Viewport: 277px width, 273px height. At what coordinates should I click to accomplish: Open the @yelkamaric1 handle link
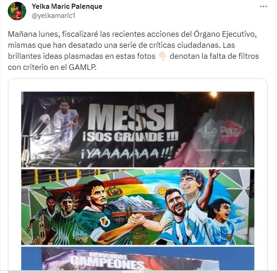pyautogui.click(x=54, y=16)
